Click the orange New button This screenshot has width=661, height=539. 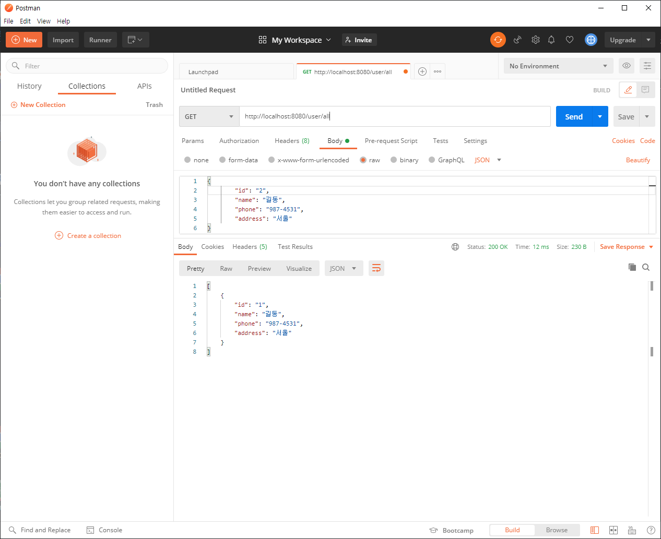(24, 40)
